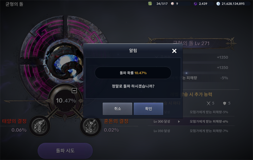Image resolution: width=253 pixels, height=160 pixels.
Task: Confirm breakthrough with 확인 button
Action: [x=148, y=109]
